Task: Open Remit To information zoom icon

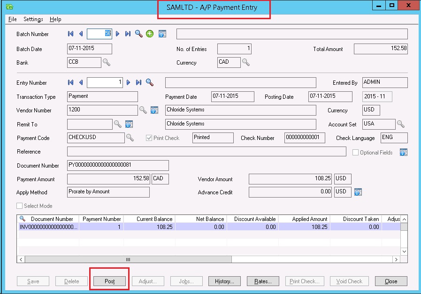Action: (x=129, y=124)
